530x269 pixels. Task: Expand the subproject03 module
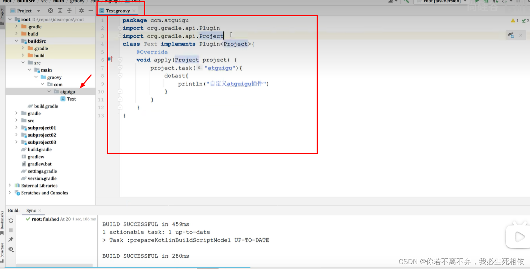coord(16,142)
